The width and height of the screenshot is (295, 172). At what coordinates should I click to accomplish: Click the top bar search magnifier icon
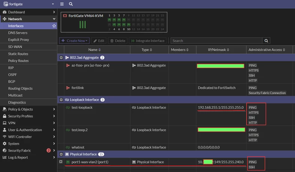pyautogui.click(x=71, y=4)
